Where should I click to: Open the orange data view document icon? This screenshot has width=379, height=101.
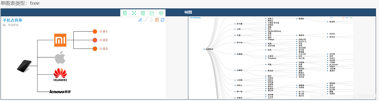[x=157, y=20]
